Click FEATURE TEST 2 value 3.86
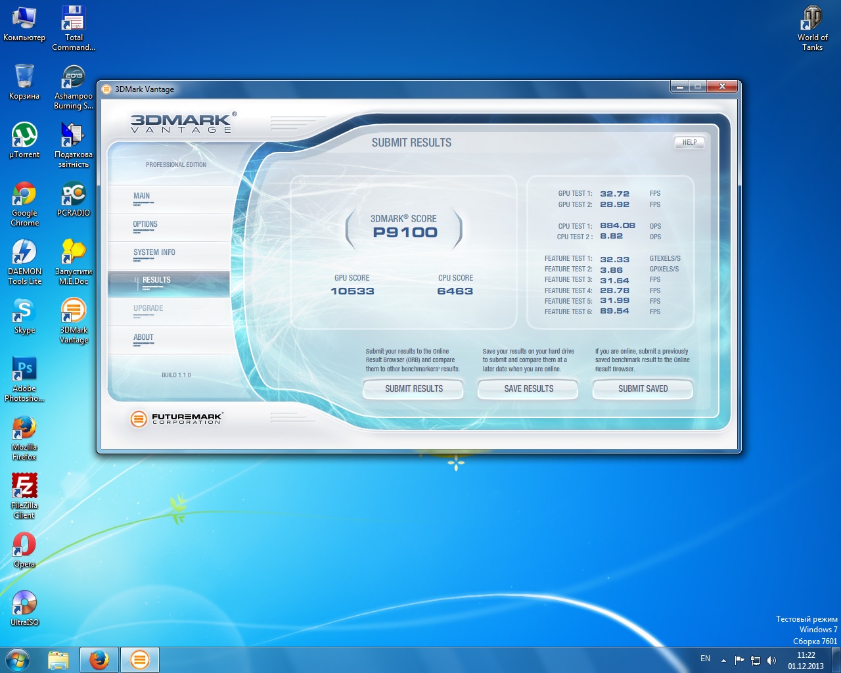841x673 pixels. [611, 270]
